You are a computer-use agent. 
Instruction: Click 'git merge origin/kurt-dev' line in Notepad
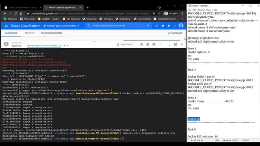pyautogui.click(x=203, y=38)
